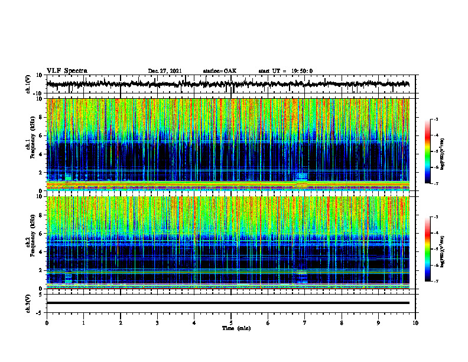Click the "8" kHz tick on ch.1 spectrogram

(41, 117)
